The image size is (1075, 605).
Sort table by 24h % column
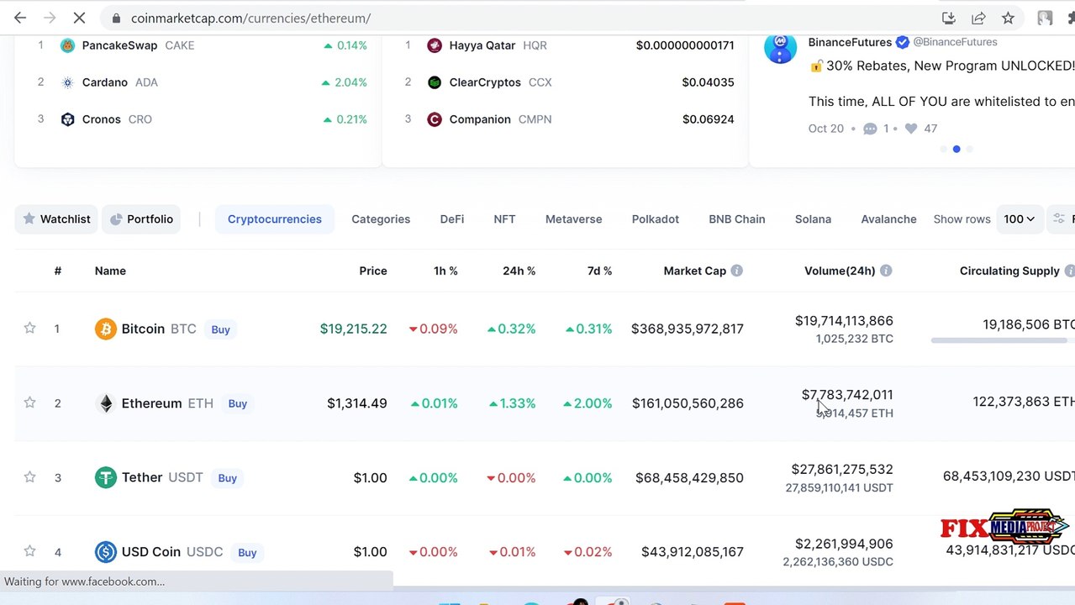519,271
